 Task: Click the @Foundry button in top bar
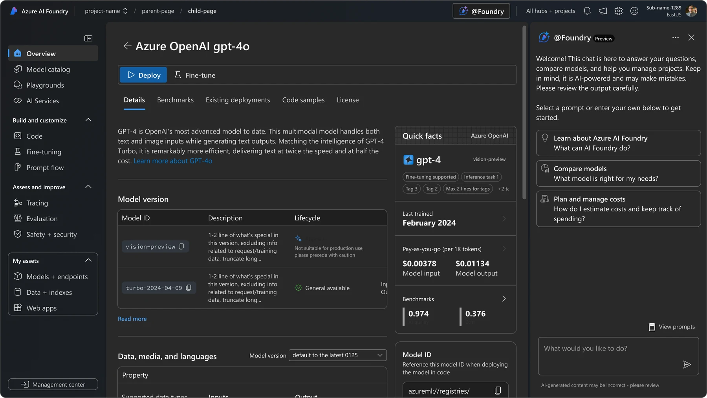coord(481,11)
